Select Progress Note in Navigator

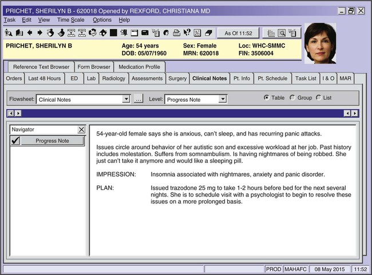(52, 141)
